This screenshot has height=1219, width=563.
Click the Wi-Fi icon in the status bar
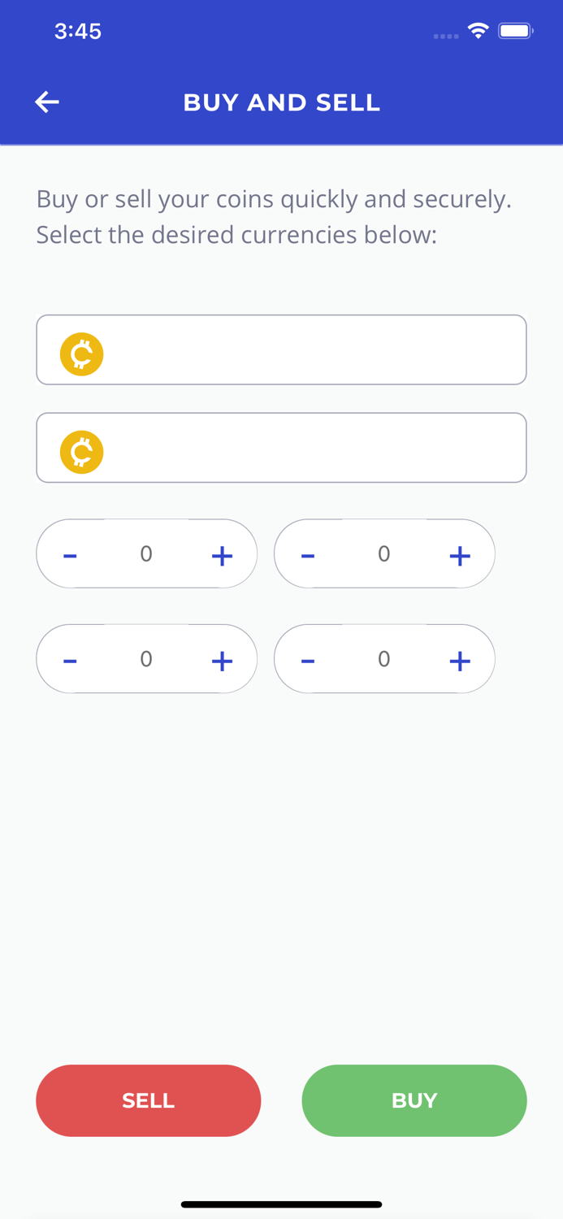coord(478,29)
